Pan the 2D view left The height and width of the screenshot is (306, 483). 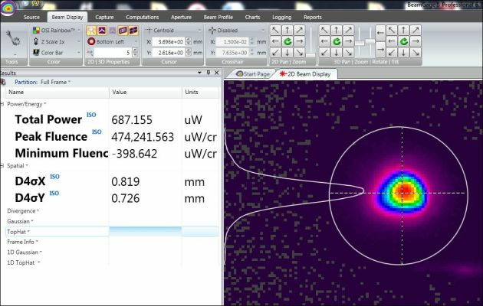(276, 41)
